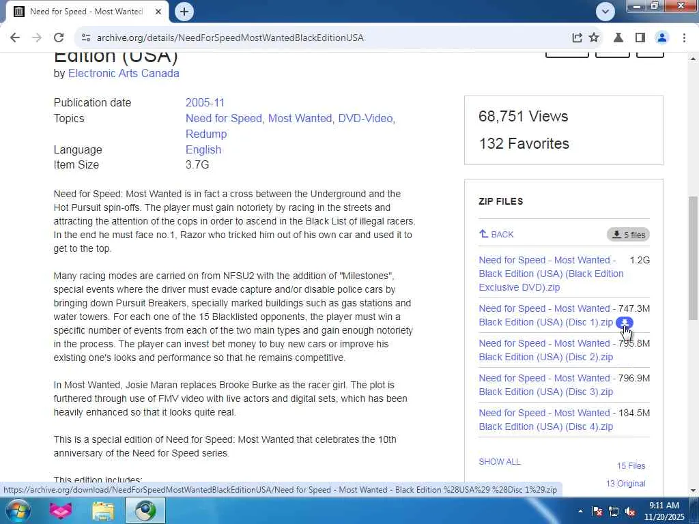Share this page icon in address bar
699x524 pixels.
(577, 38)
